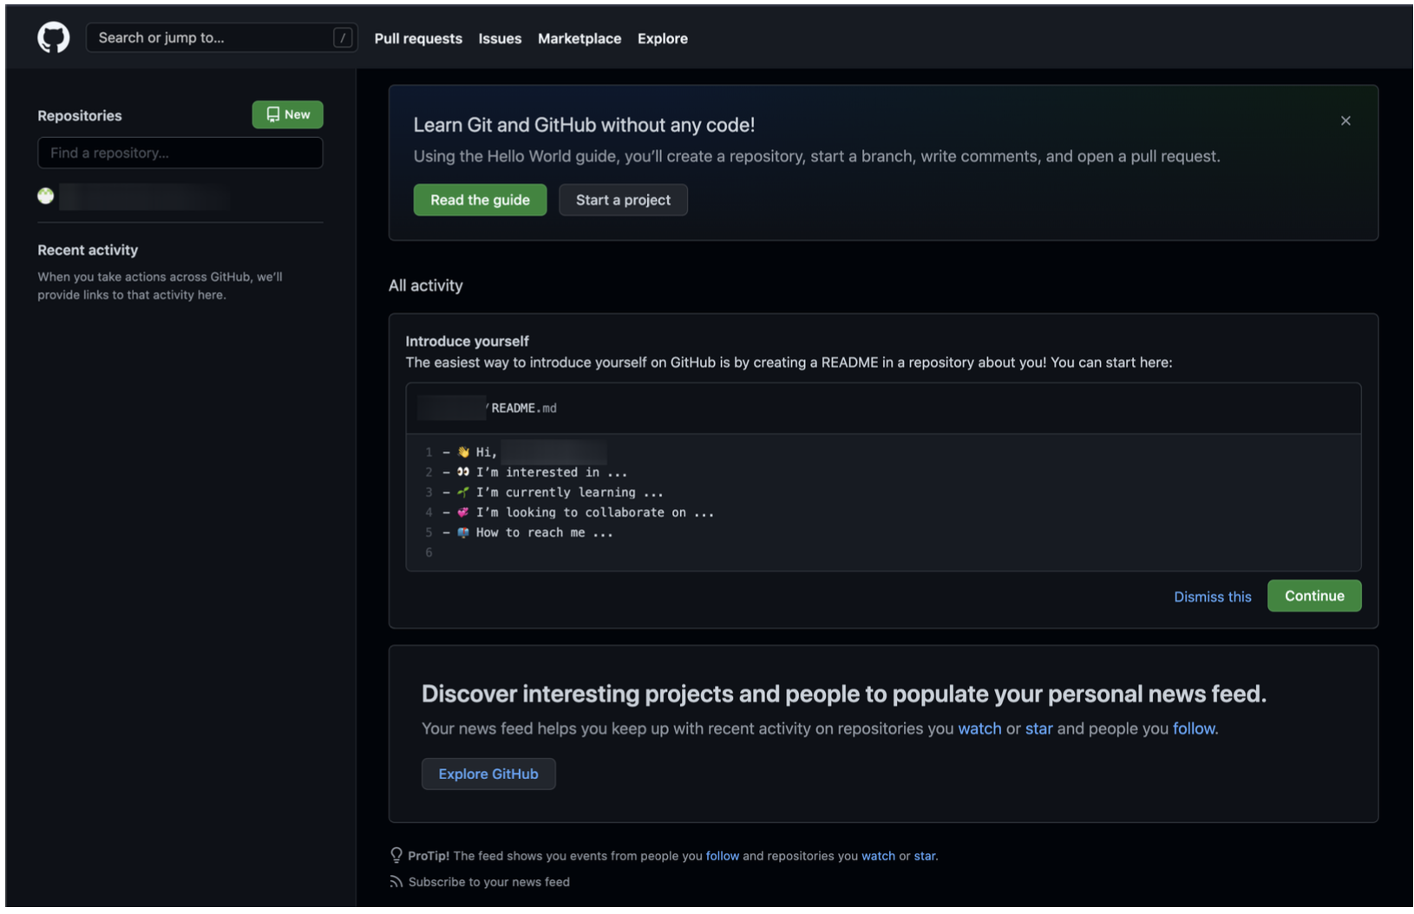Click the watch link in Discover section
Screen dimensions: 1414x914
coord(979,728)
